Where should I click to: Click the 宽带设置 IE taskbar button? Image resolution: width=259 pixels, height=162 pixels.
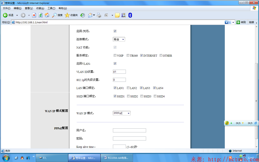84,158
